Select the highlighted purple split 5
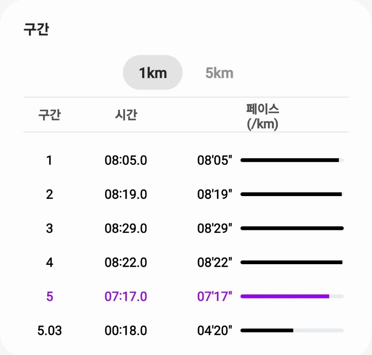Image resolution: width=372 pixels, height=355 pixels. tap(49, 296)
